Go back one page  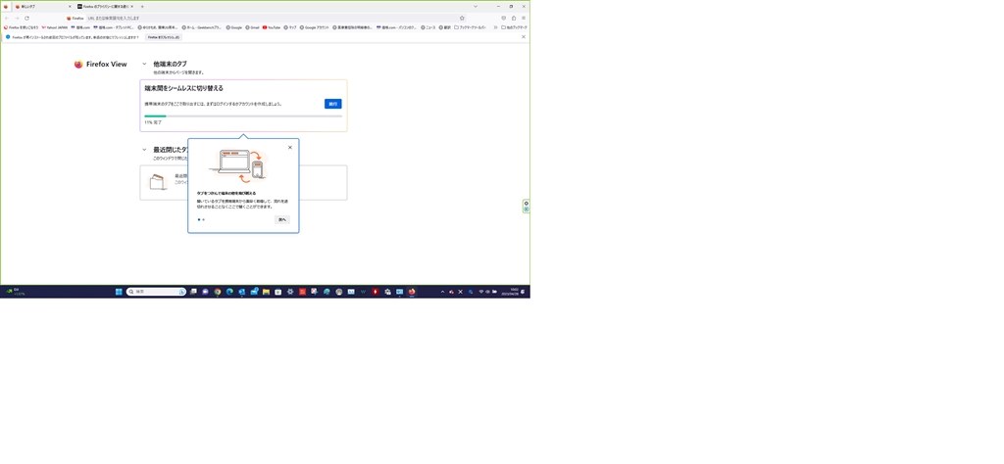pos(7,18)
